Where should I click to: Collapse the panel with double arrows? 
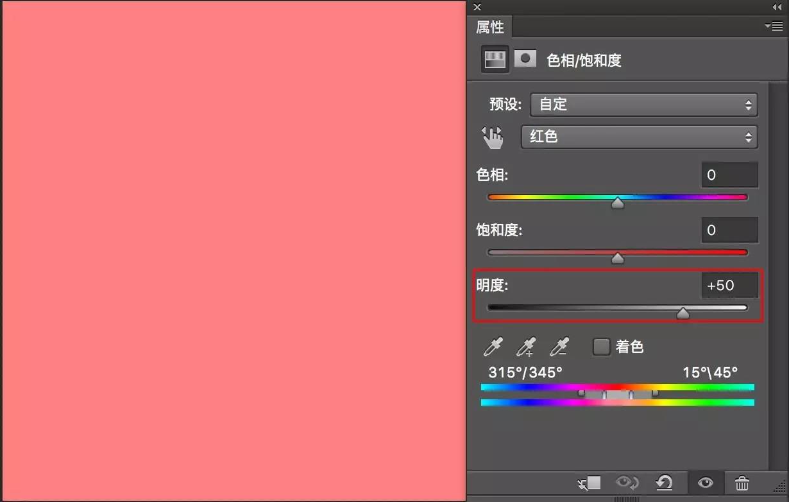[x=777, y=7]
